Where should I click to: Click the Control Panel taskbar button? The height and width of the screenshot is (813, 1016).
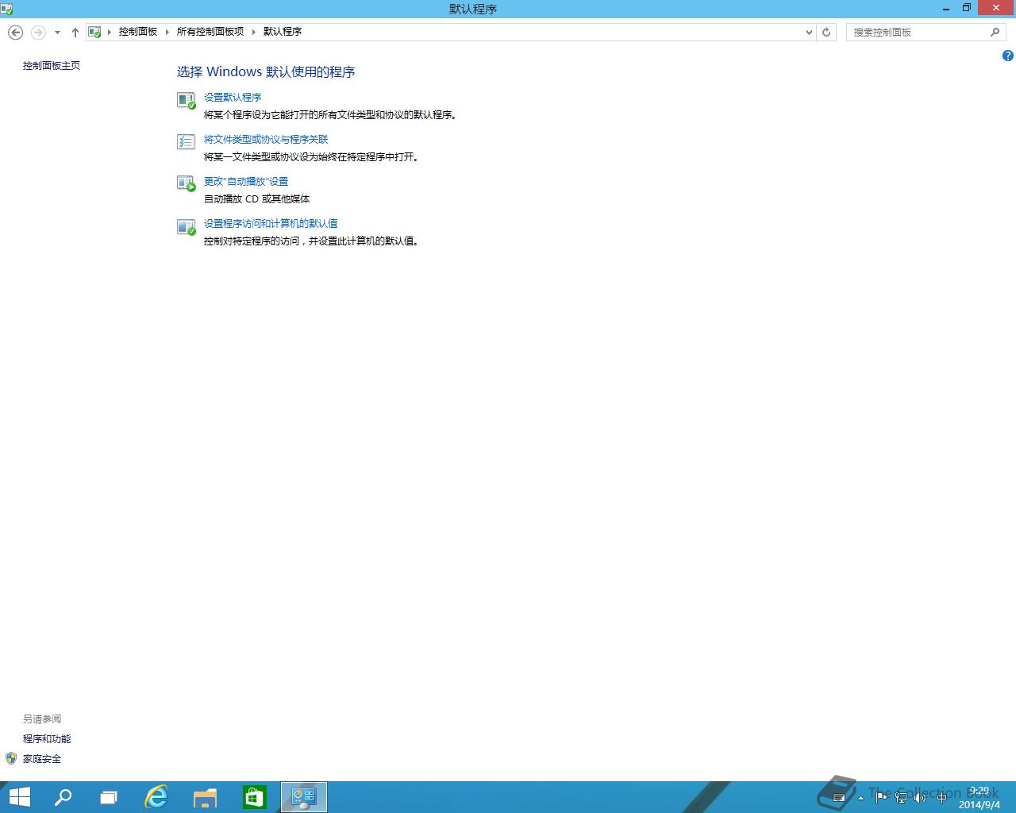pos(304,797)
